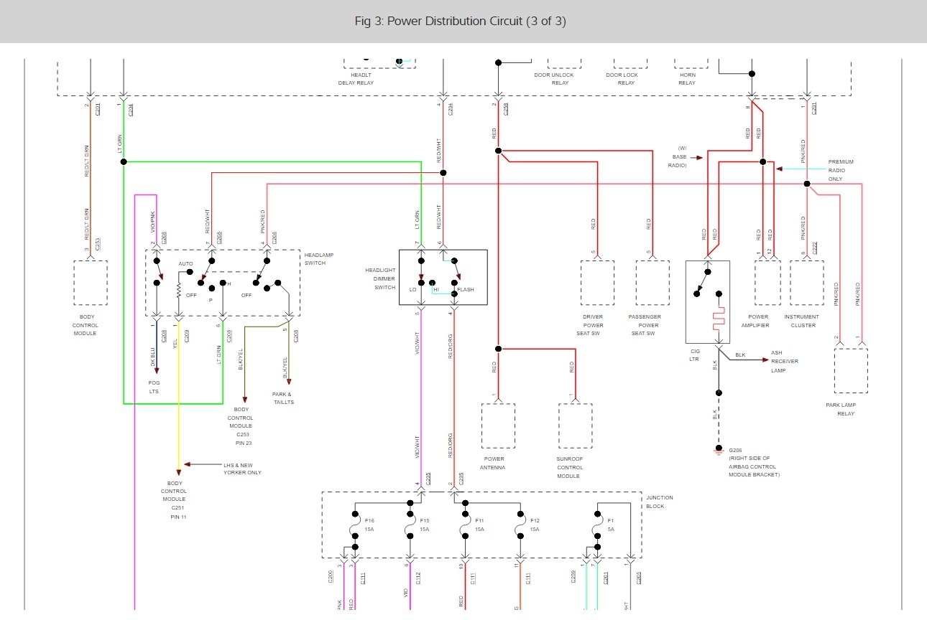The image size is (927, 620).
Task: Select the F1 5A fuse label
Action: (x=612, y=525)
